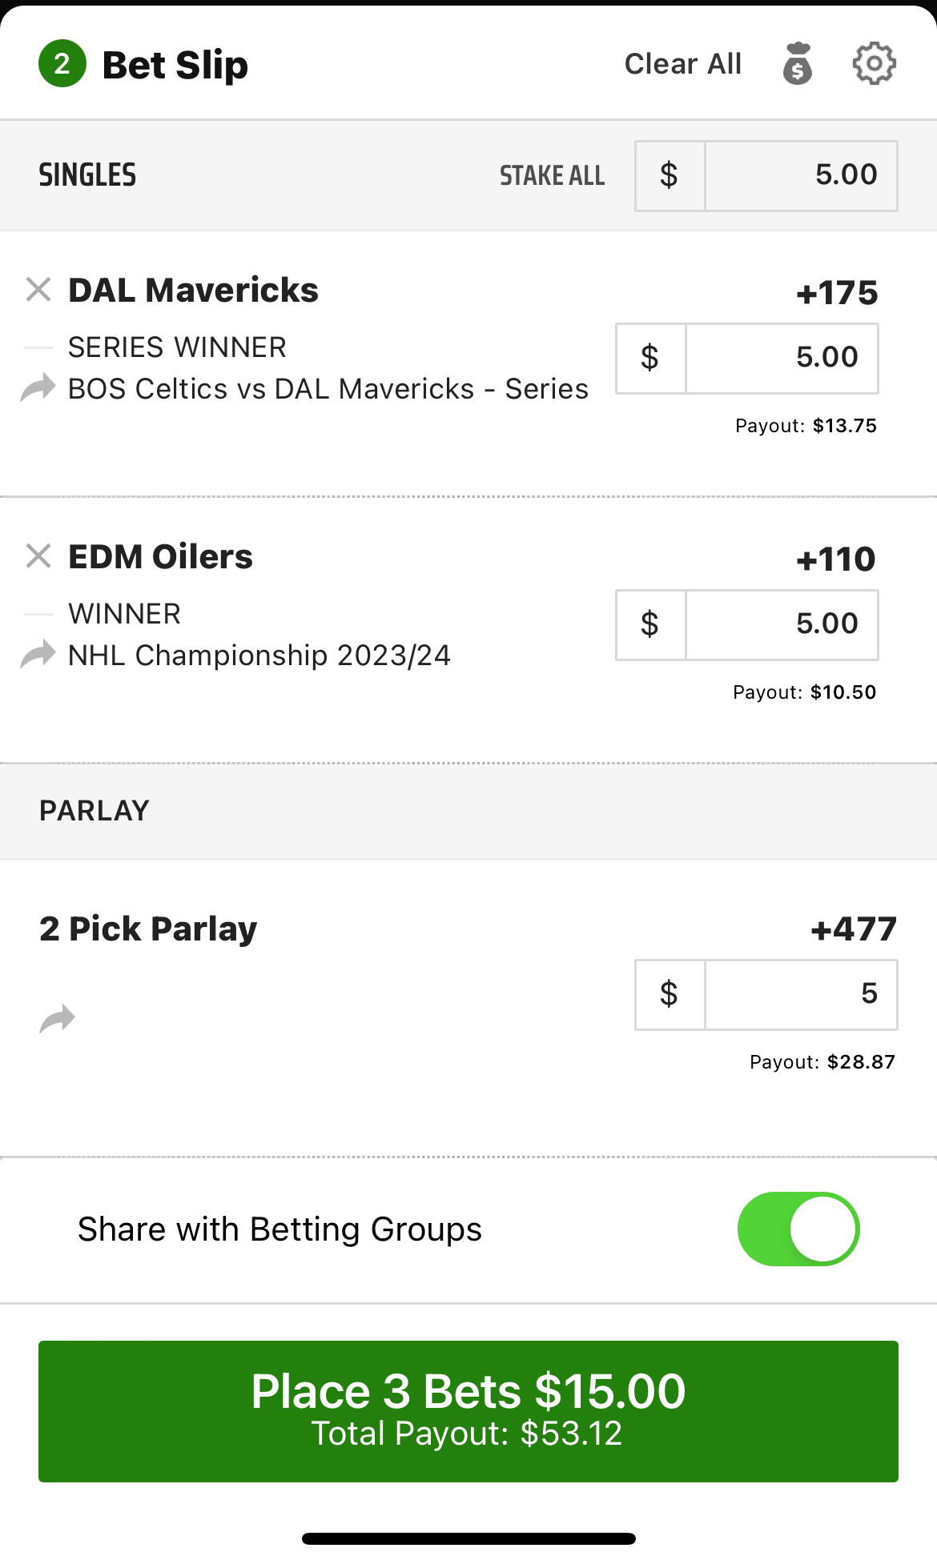Edit the parlay stake amount
Screen dimensions: 937x1564
[800, 994]
